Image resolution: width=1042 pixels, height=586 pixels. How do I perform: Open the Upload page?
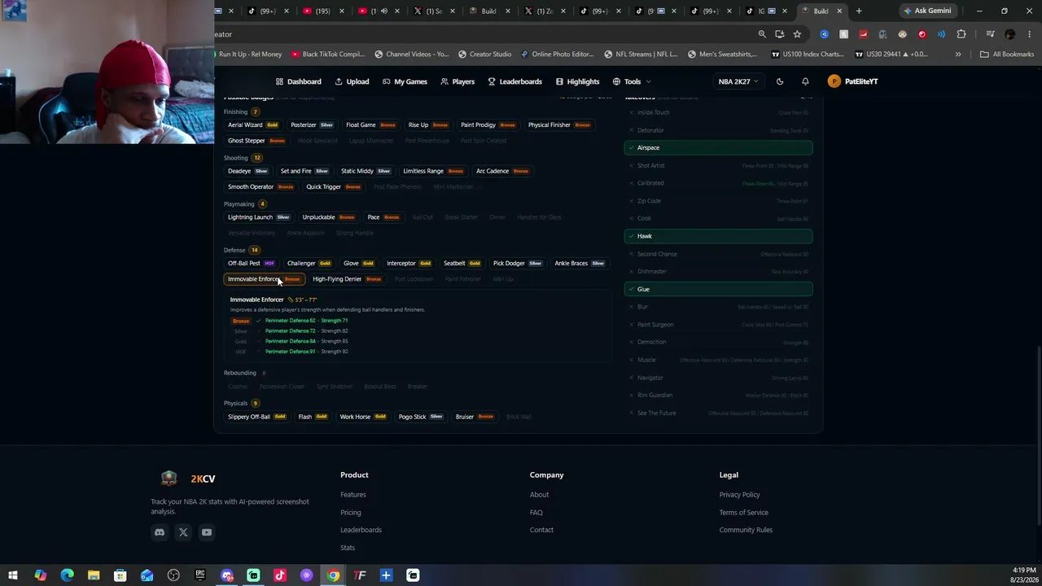(352, 81)
